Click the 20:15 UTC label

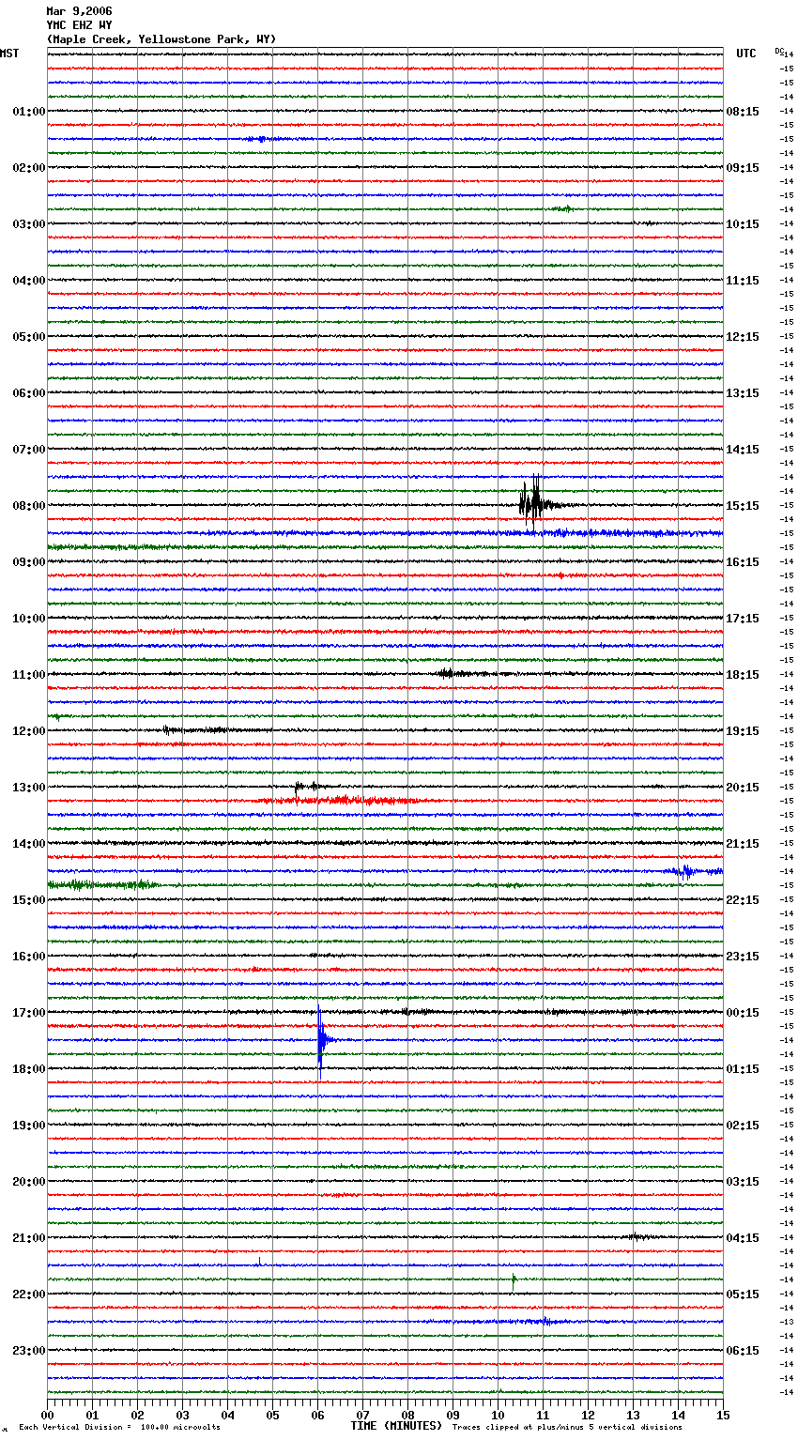(x=743, y=788)
